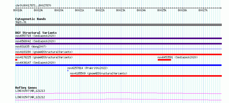Select the red nsv4183280 variant bar
The image size is (229, 103).
(118, 54)
